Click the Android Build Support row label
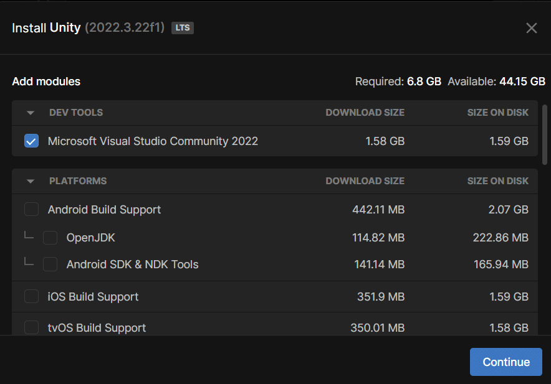The height and width of the screenshot is (384, 551). (104, 210)
